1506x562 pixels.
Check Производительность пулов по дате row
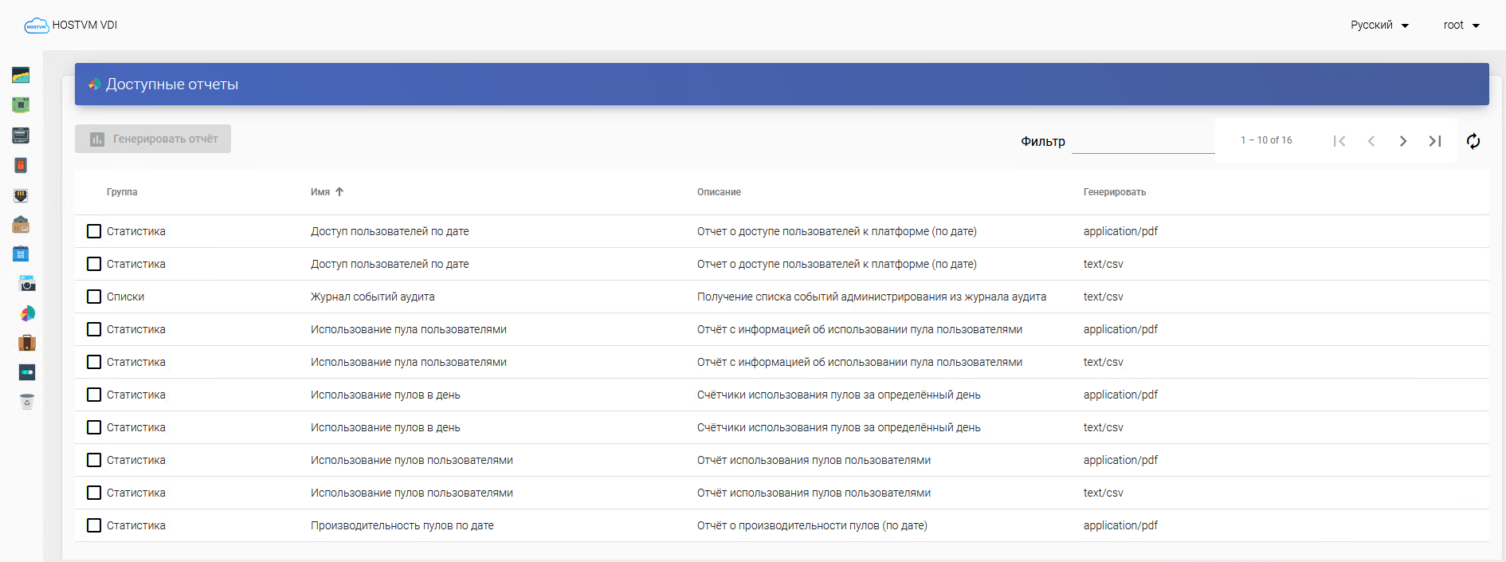coord(94,525)
